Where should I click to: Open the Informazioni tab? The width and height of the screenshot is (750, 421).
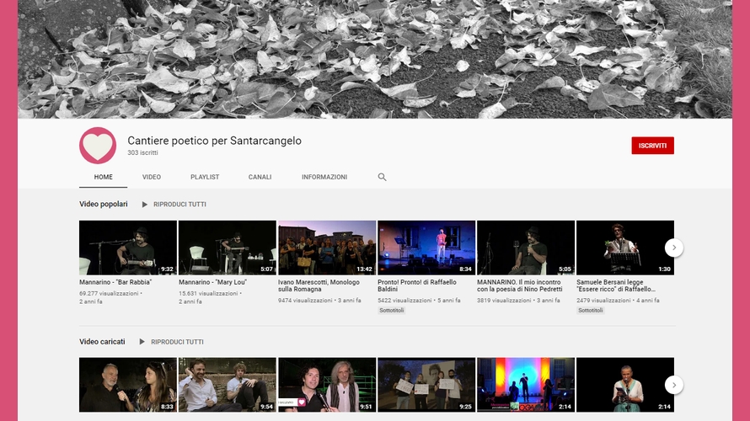click(x=324, y=178)
